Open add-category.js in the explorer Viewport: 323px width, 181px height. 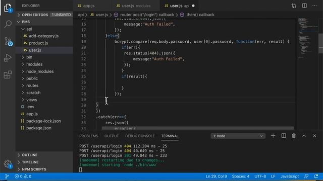[x=44, y=36]
